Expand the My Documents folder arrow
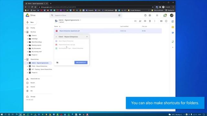The image size is (207, 116). click(x=27, y=49)
